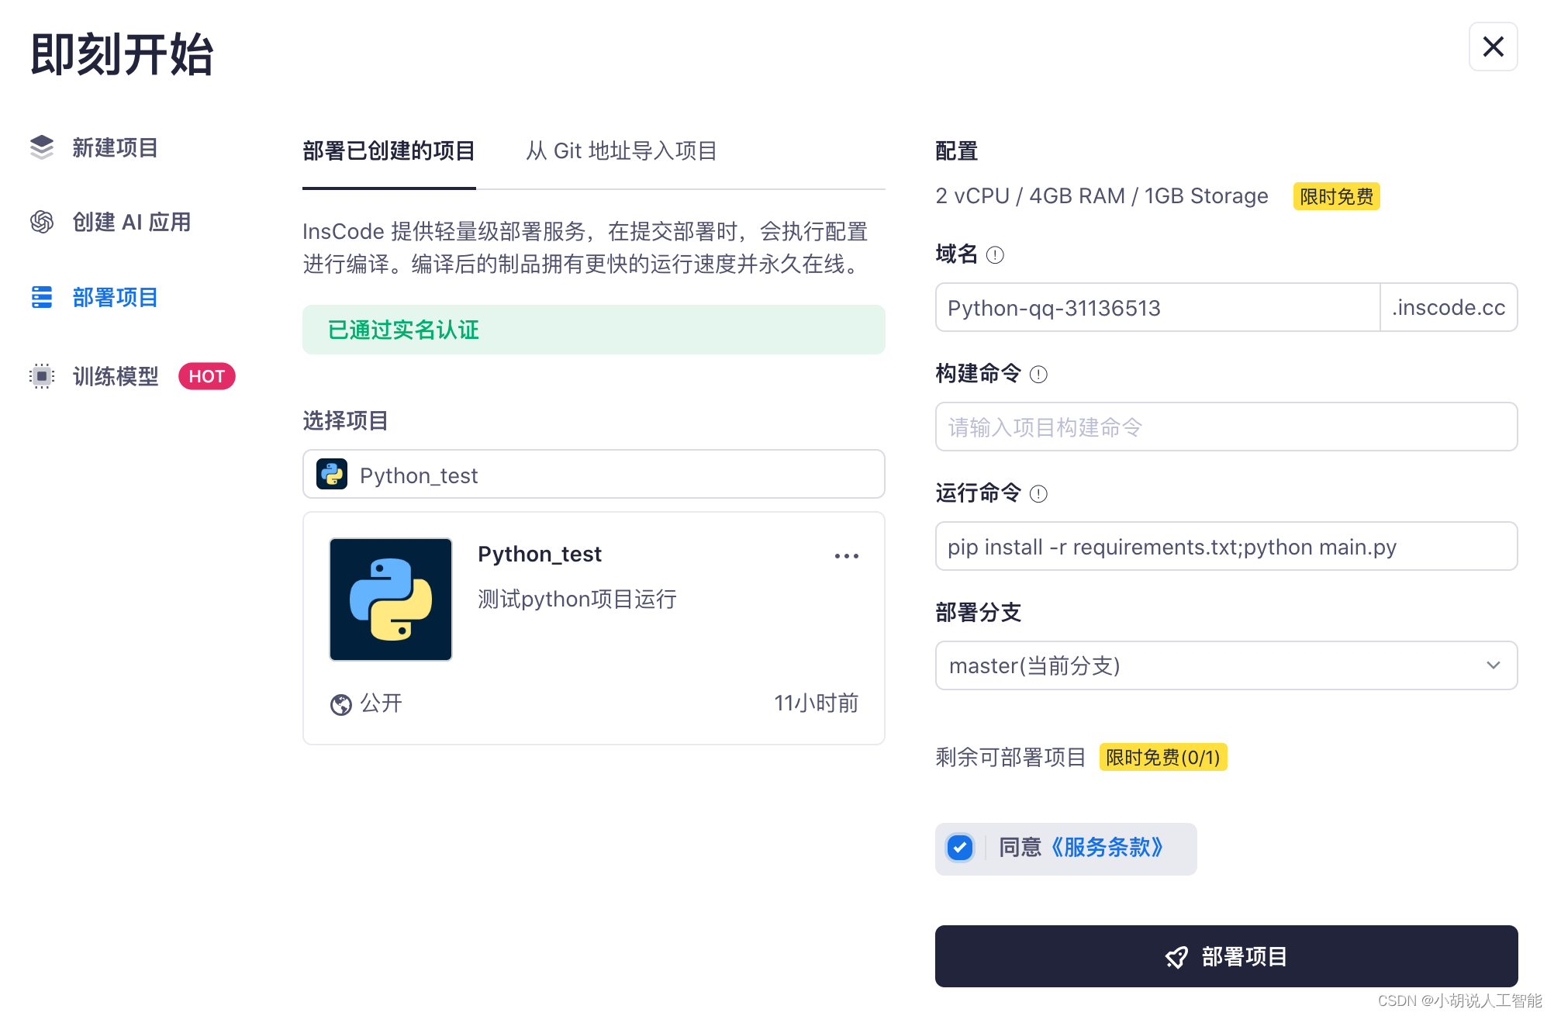Click the small Python icon in project selector

pyautogui.click(x=332, y=474)
